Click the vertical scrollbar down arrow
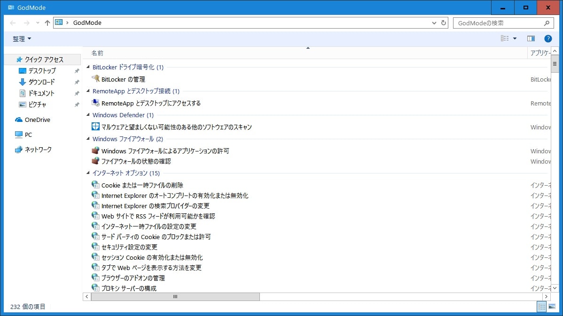Image resolution: width=563 pixels, height=316 pixels. coord(555,288)
